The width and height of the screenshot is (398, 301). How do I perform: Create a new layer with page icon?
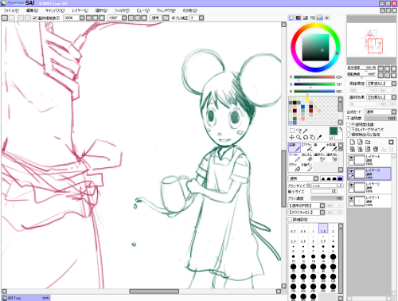pyautogui.click(x=353, y=142)
